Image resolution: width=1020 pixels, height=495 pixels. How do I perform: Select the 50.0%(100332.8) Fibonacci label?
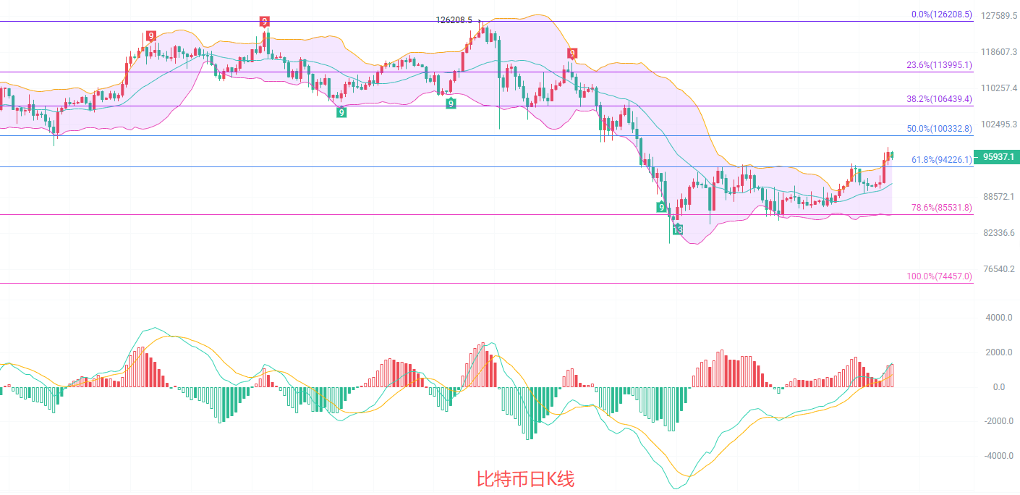point(939,129)
